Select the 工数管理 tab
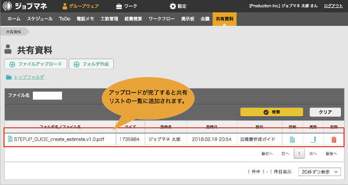Viewport: 348px width, 185px height. [x=109, y=19]
